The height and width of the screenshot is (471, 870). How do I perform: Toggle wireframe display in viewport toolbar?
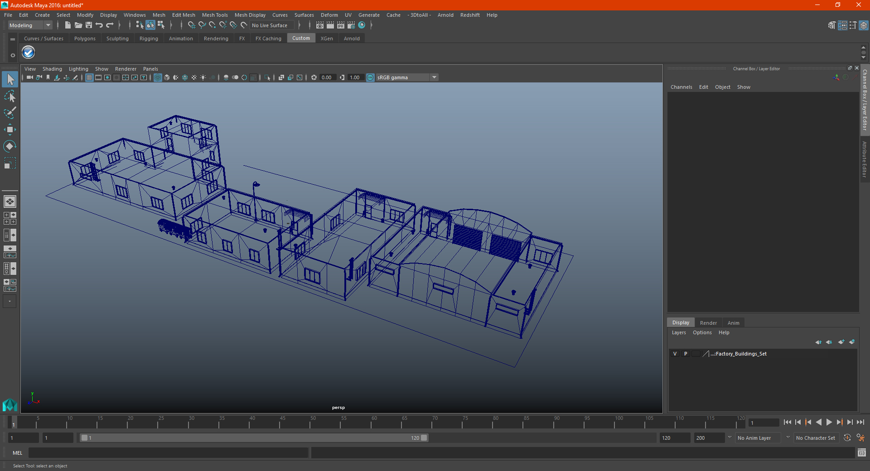point(158,77)
